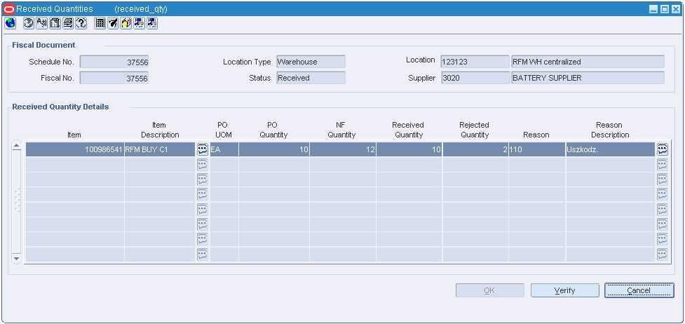The image size is (685, 324).
Task: Click the black bird toolbar icon
Action: click(x=113, y=23)
